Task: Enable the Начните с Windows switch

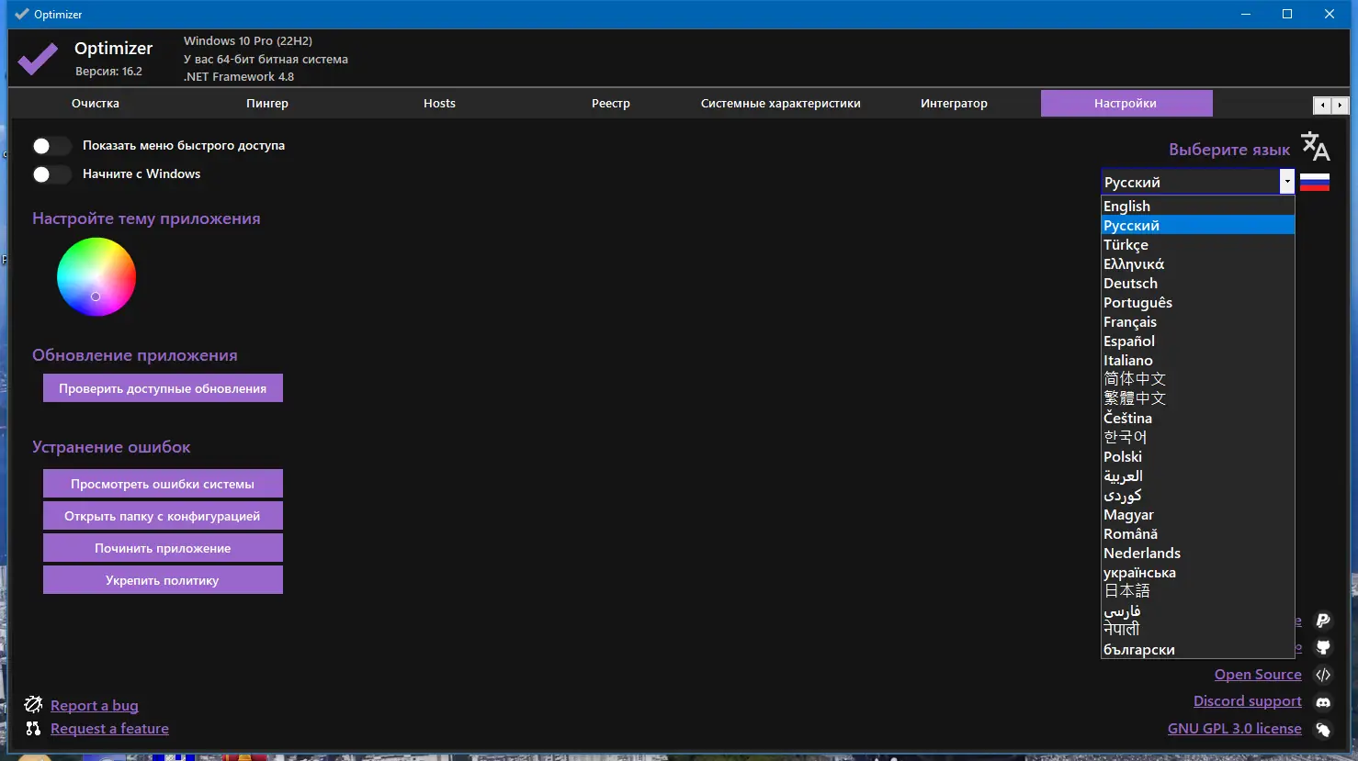Action: (51, 174)
